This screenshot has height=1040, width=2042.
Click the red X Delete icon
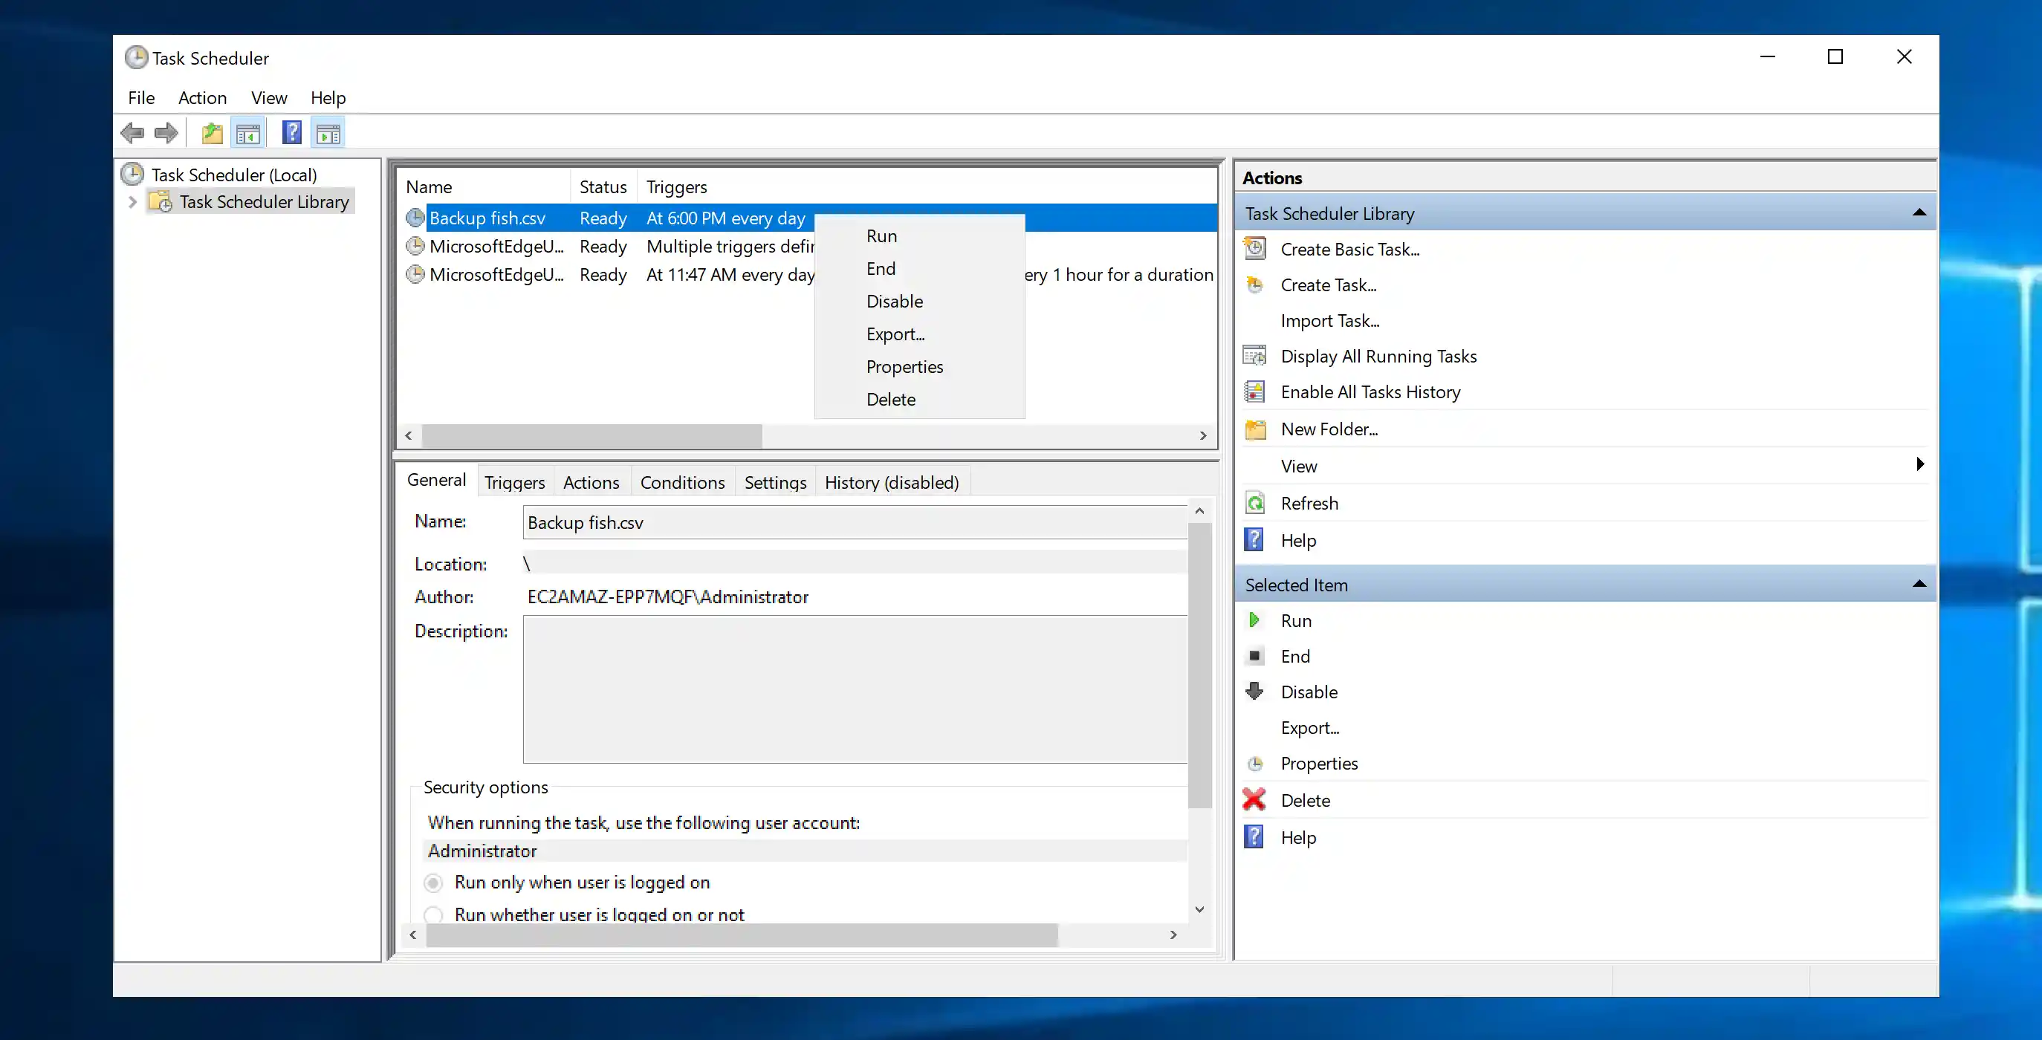[1255, 800]
